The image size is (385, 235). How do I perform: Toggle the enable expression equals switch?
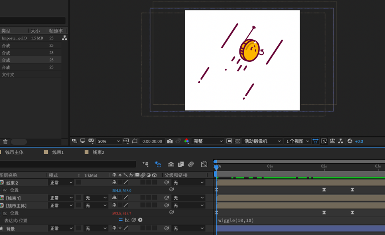click(120, 220)
